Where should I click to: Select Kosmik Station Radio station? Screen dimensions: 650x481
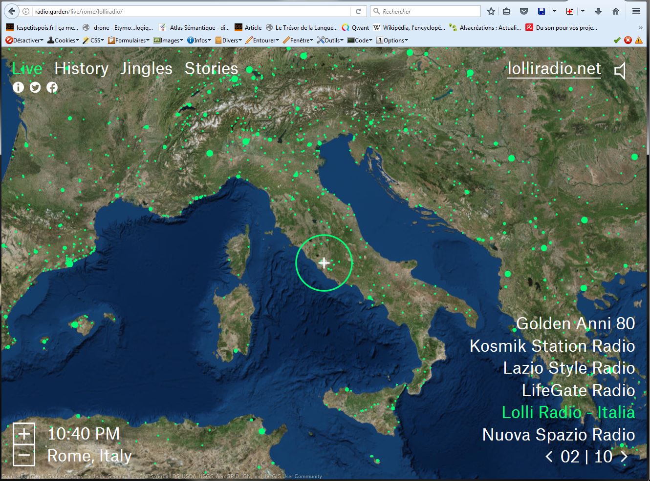coord(552,346)
